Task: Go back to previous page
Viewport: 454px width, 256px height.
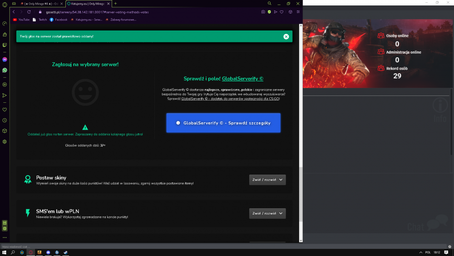Action: [x=14, y=12]
